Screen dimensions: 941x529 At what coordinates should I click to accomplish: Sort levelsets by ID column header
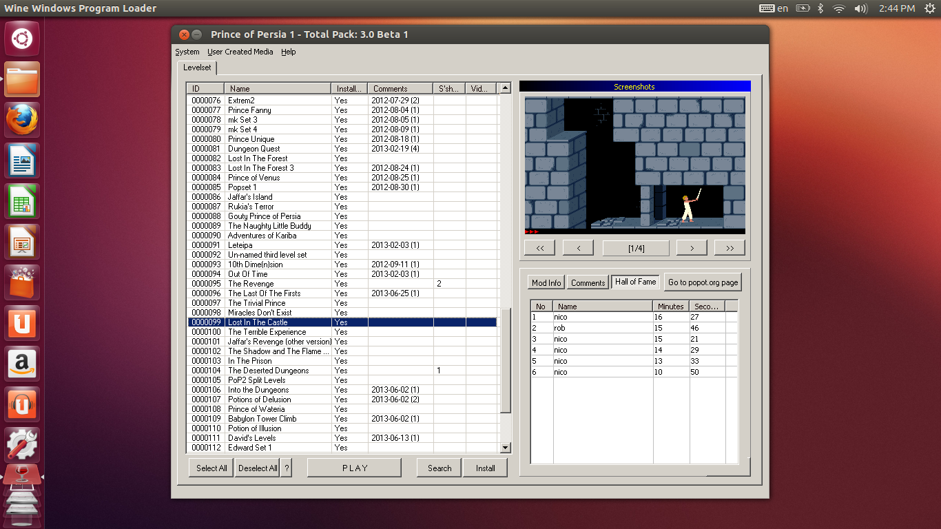click(x=206, y=88)
